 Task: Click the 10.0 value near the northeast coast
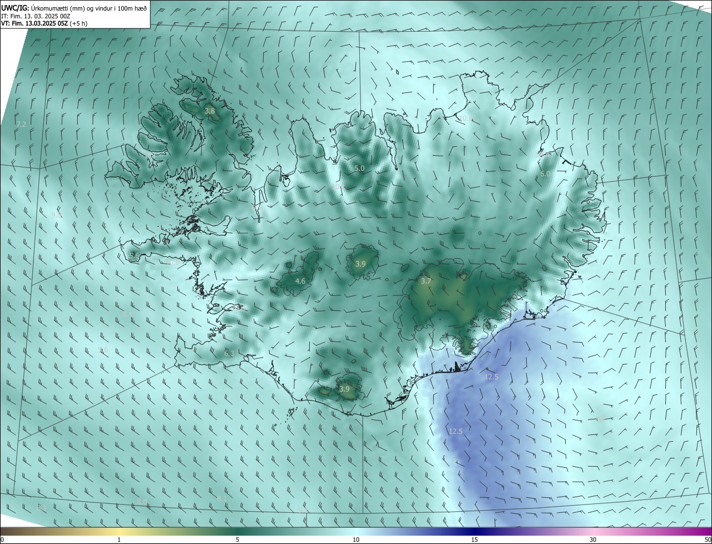pos(465,118)
